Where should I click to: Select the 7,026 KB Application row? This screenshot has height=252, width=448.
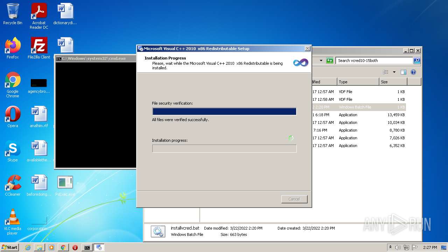coord(358,138)
